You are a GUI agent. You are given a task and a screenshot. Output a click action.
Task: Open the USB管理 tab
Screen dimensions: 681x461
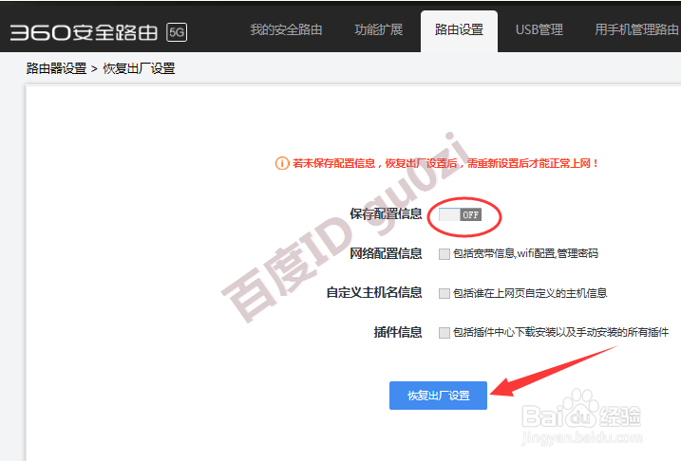[x=539, y=30]
